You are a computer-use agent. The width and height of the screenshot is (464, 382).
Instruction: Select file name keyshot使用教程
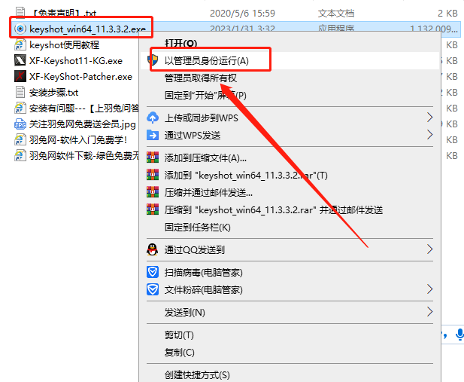pos(64,44)
